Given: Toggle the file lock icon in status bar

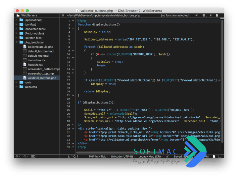Looking at the screenshot, I should (167, 156).
